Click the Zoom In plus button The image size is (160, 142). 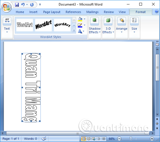[152, 139]
